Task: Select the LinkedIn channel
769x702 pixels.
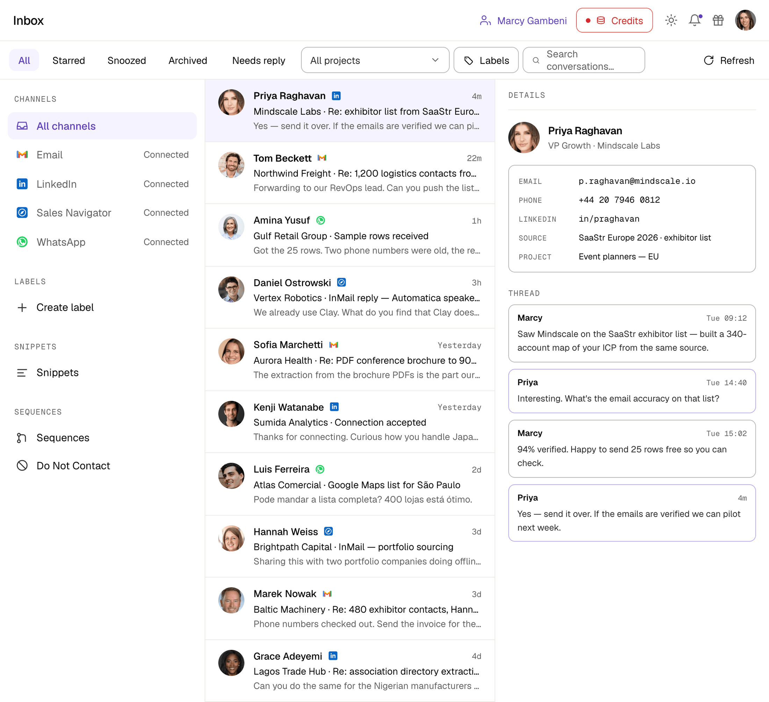Action: coord(102,184)
